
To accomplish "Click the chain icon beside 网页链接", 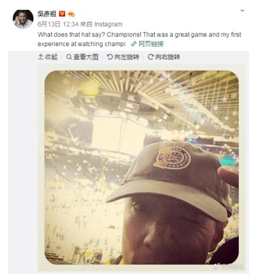I will coord(134,44).
